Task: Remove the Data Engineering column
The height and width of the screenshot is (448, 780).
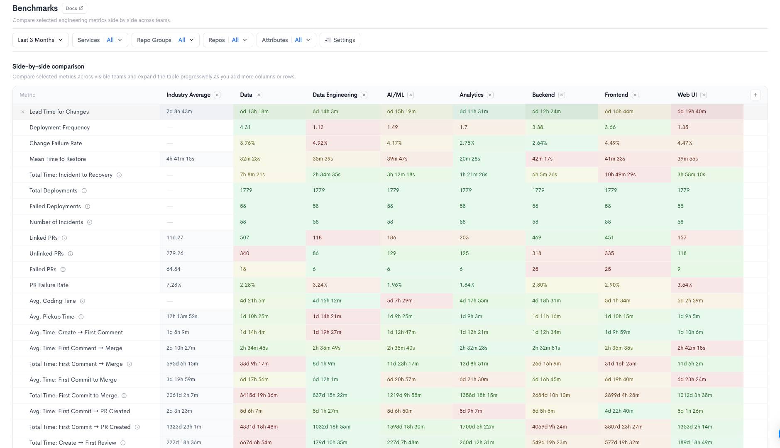Action: (364, 95)
